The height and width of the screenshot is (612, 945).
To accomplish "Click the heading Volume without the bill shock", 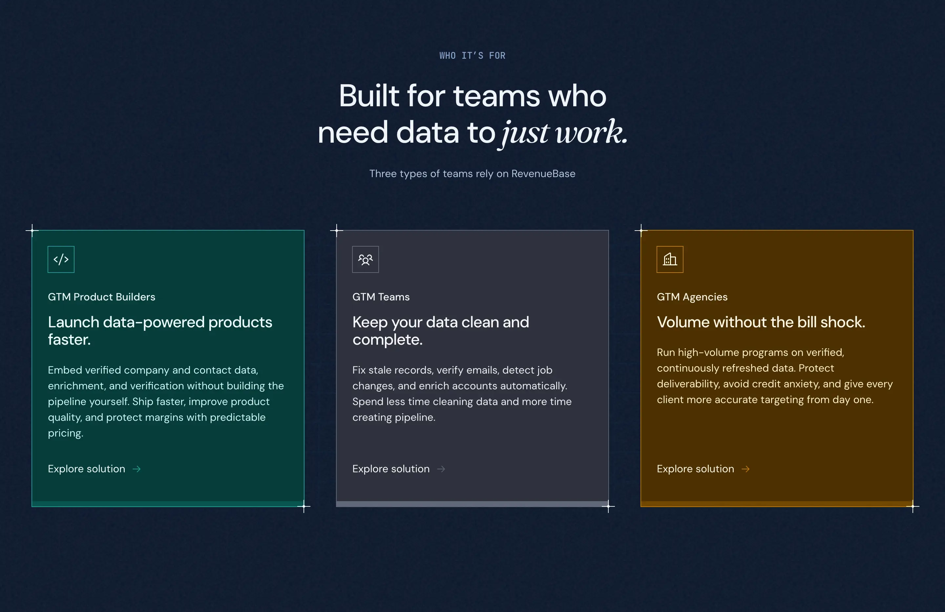I will click(761, 322).
